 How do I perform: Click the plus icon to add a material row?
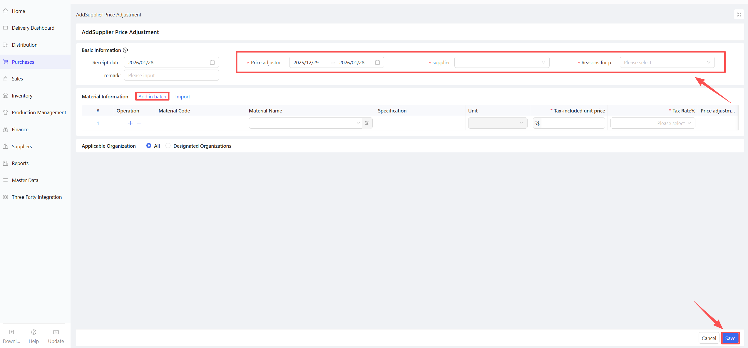tap(130, 123)
